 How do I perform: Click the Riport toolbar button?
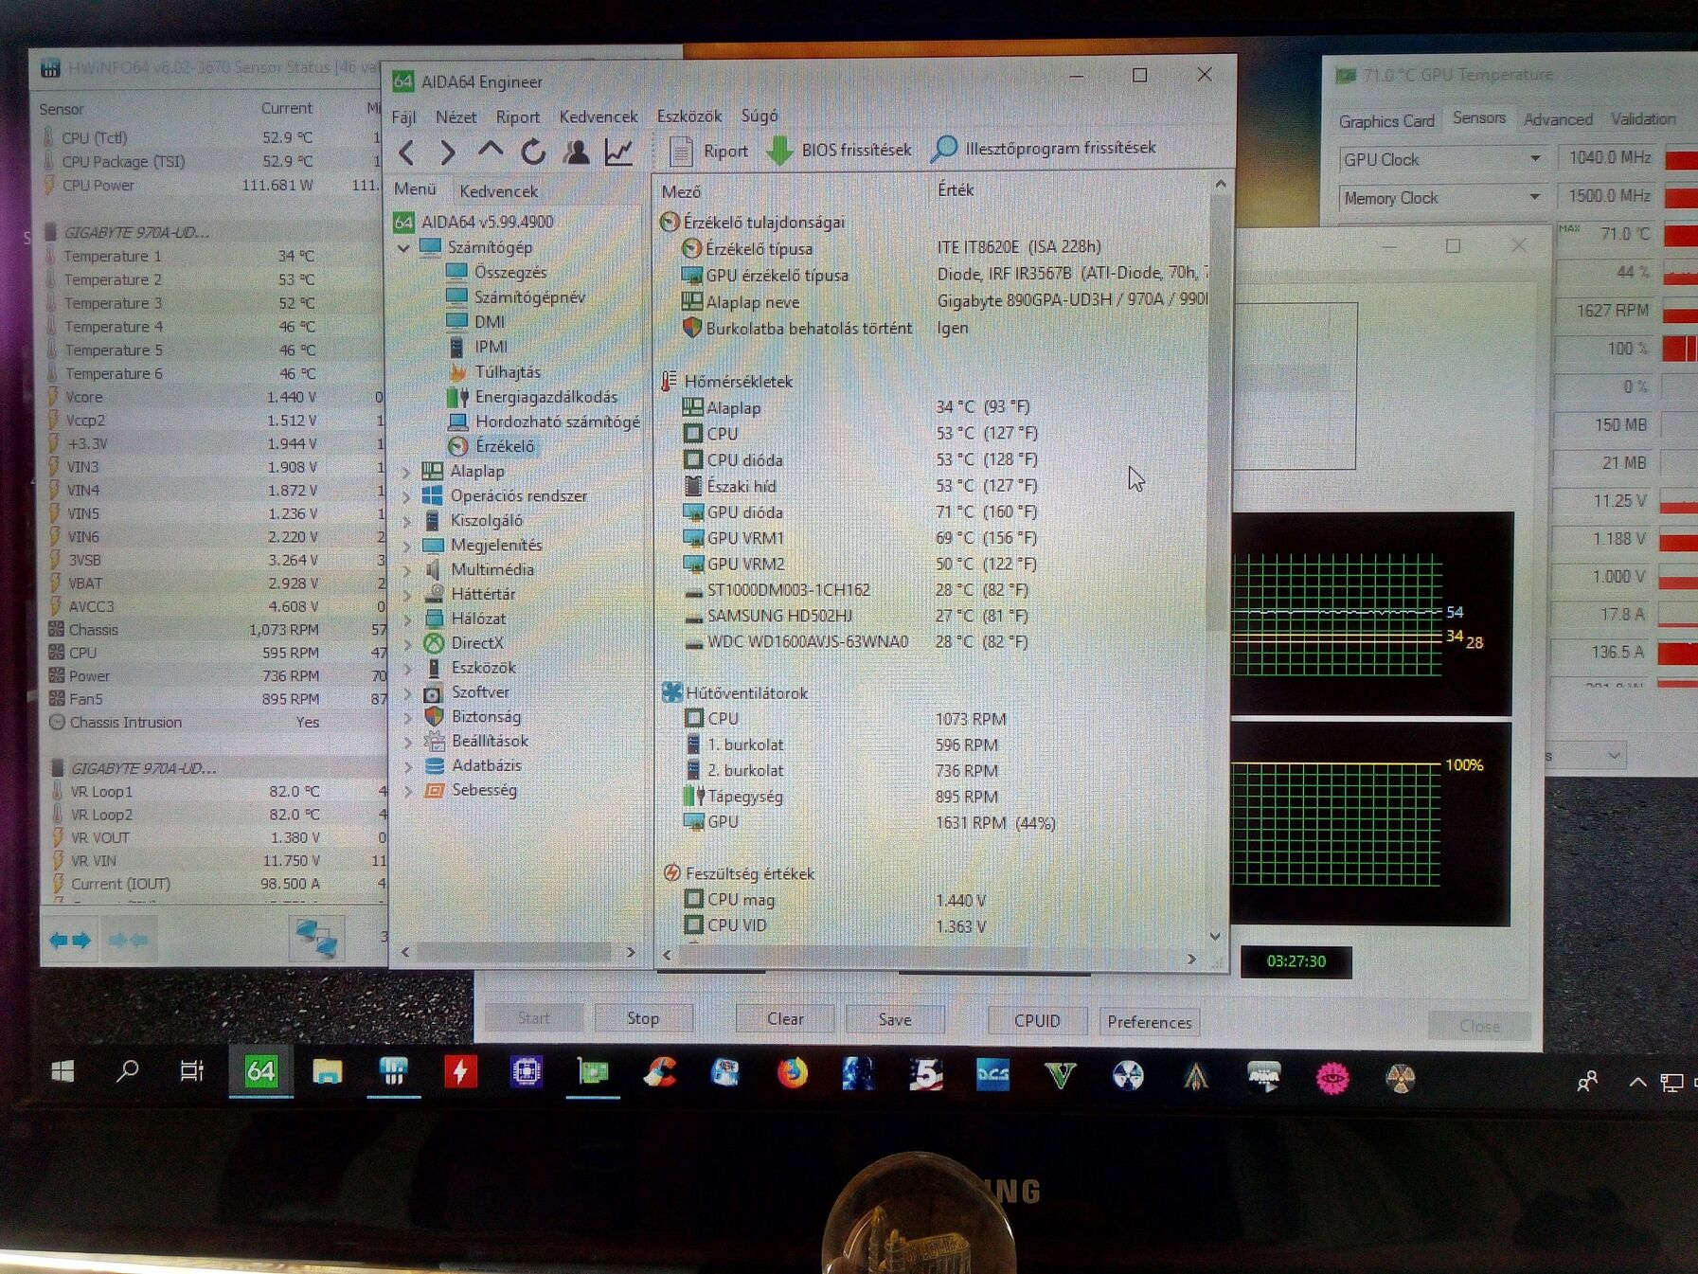(709, 151)
